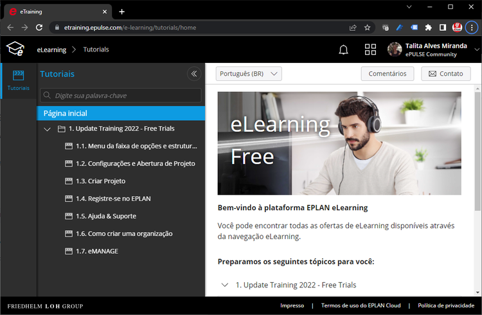Open tutorial 1.6. Como criar uma organização
The width and height of the screenshot is (482, 315).
(x=124, y=234)
